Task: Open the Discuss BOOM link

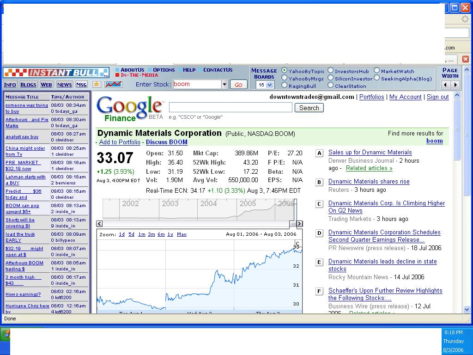Action: point(166,142)
